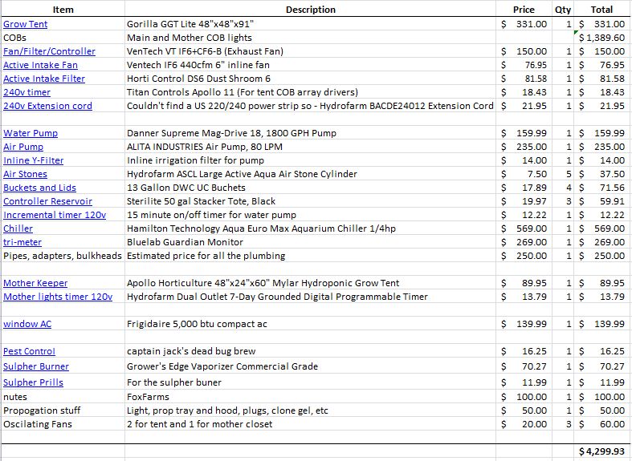Select the Danner Supreme Mag-Drive 18 cell
Viewport: 632px width, 461px height.
[x=310, y=133]
